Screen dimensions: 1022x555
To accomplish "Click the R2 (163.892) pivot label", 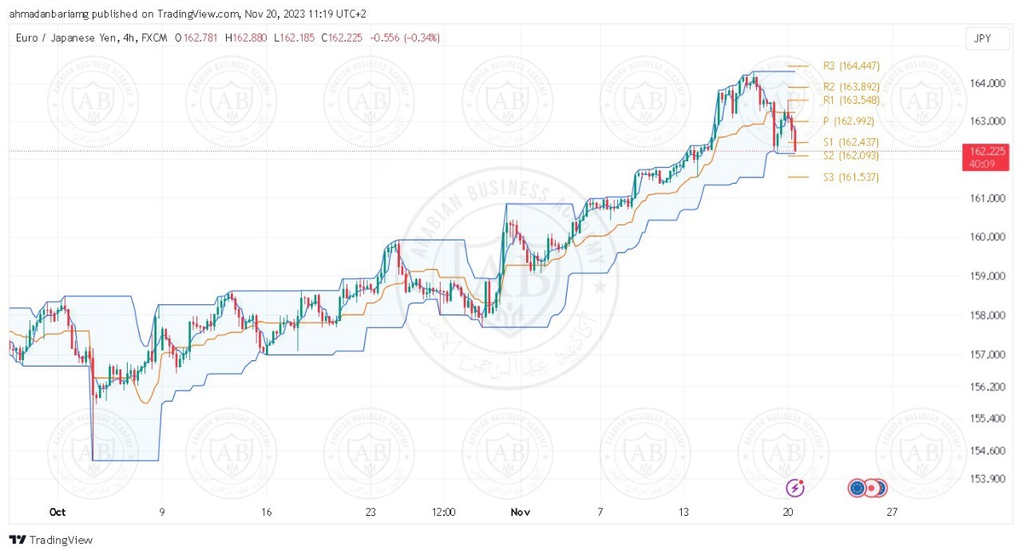I will (851, 87).
